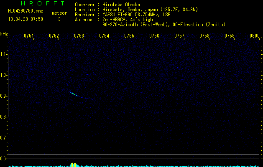Click the 0758 time marker

click(x=204, y=36)
